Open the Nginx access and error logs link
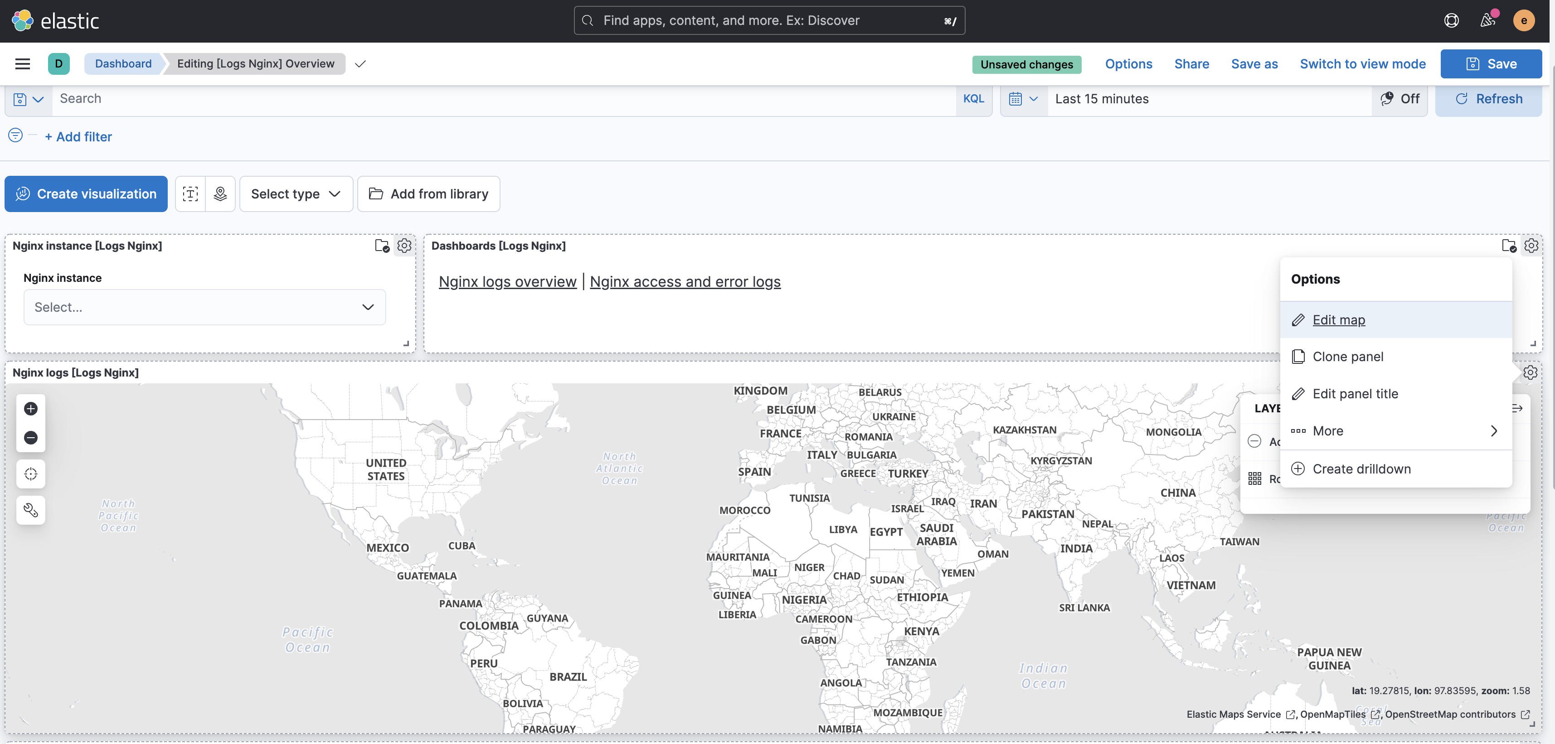Viewport: 1555px width, 744px height. click(x=685, y=282)
